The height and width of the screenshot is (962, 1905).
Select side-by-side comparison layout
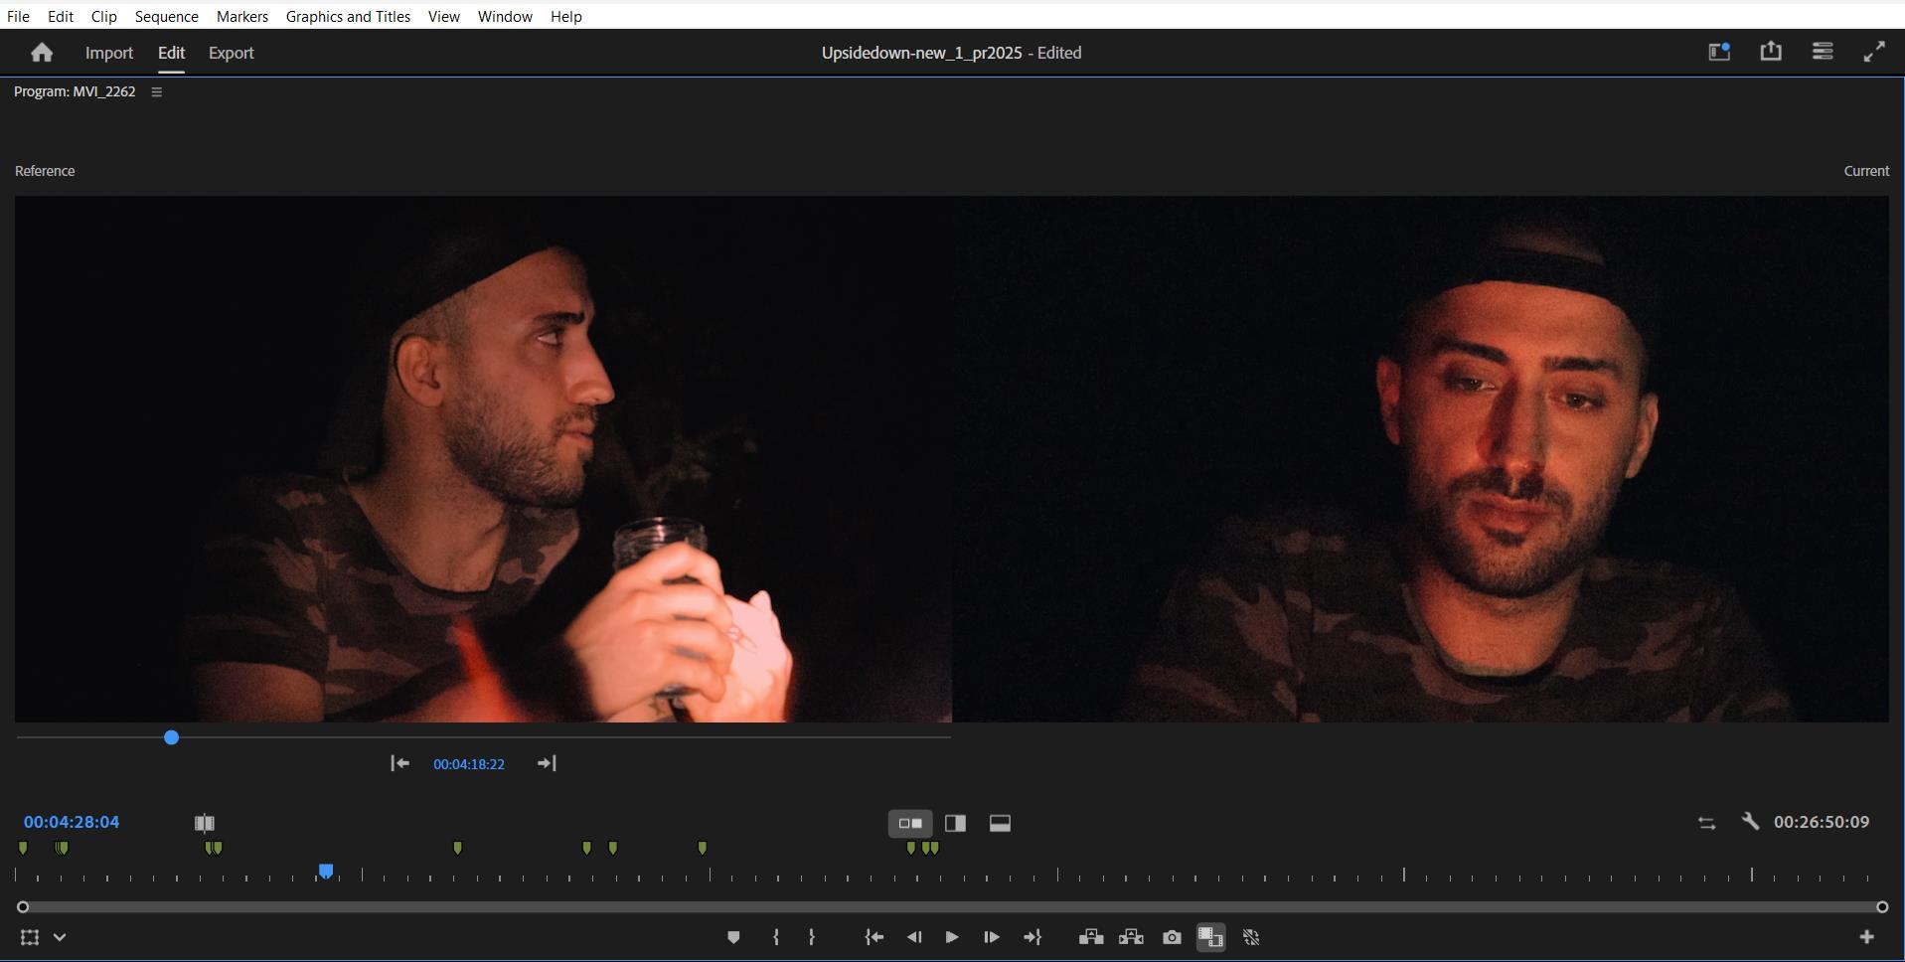point(909,823)
